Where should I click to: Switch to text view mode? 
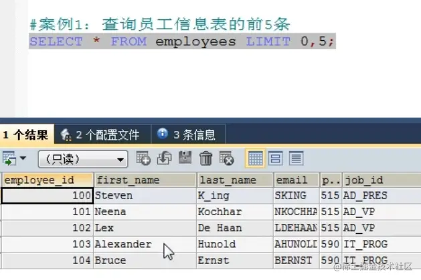(x=296, y=158)
